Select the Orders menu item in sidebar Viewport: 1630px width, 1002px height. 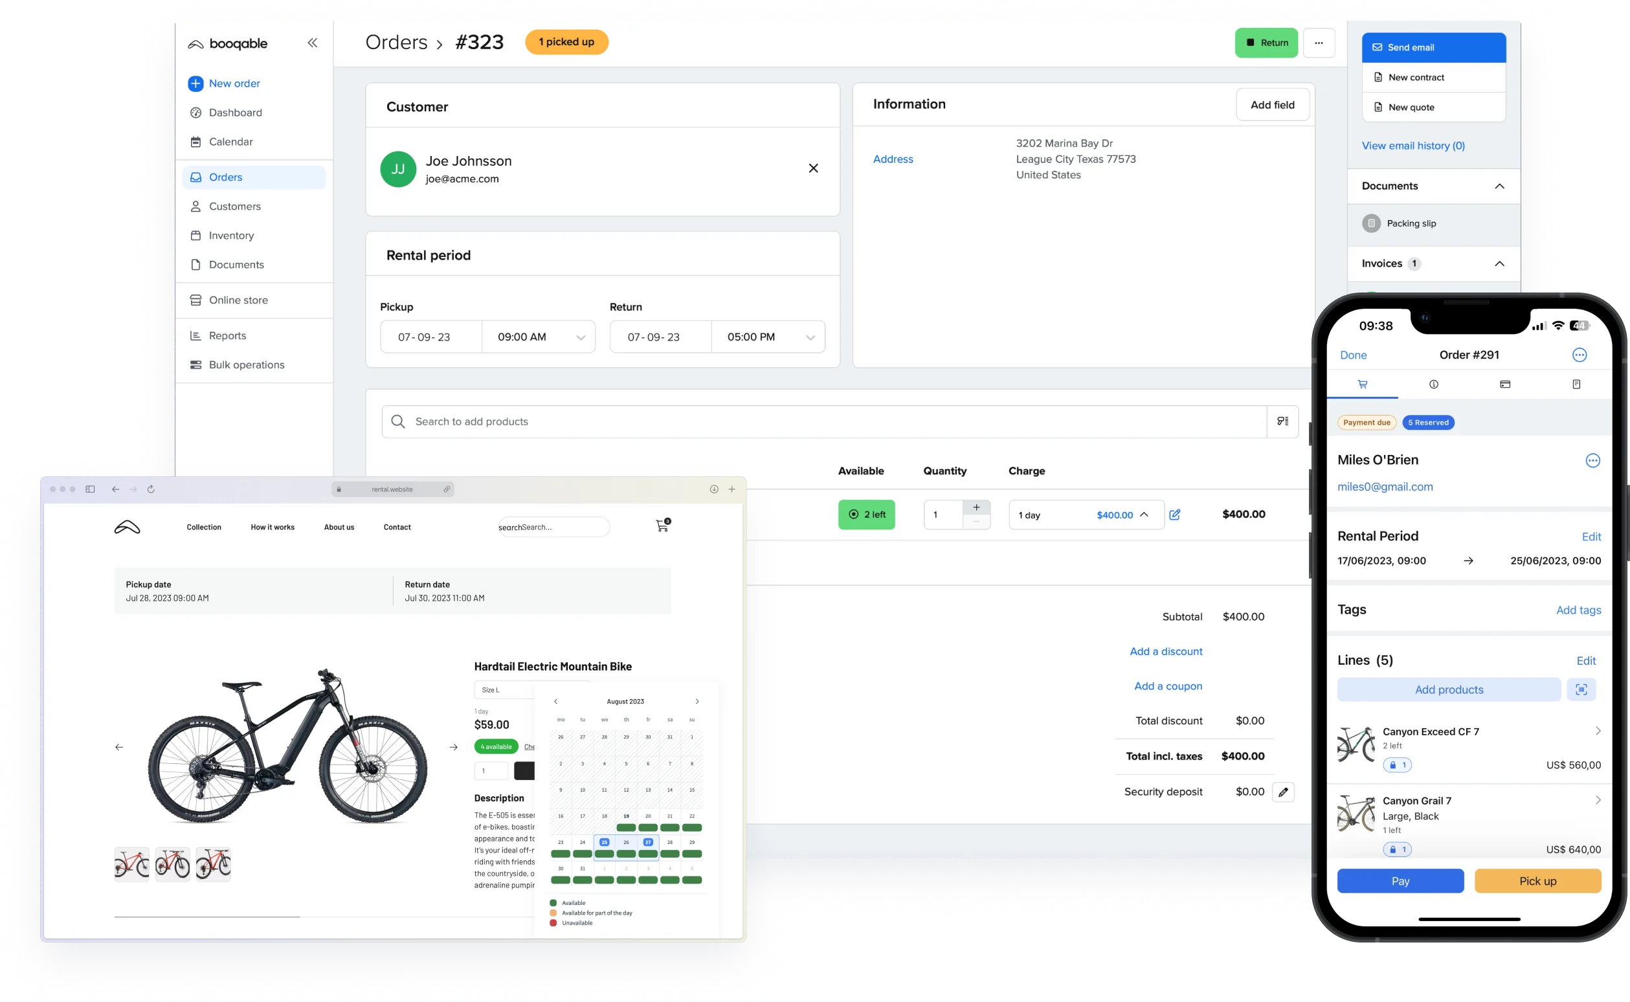coord(225,177)
